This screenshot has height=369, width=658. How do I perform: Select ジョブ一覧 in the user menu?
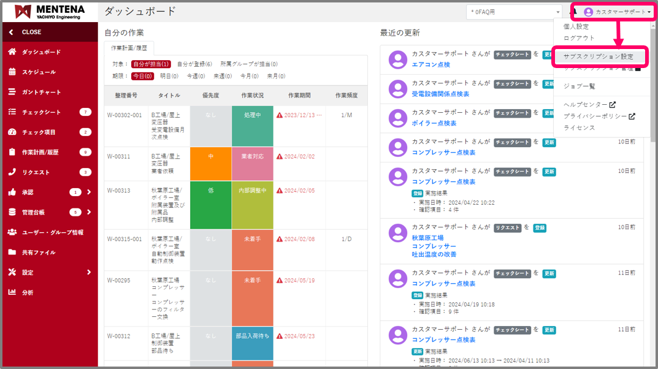pyautogui.click(x=579, y=86)
